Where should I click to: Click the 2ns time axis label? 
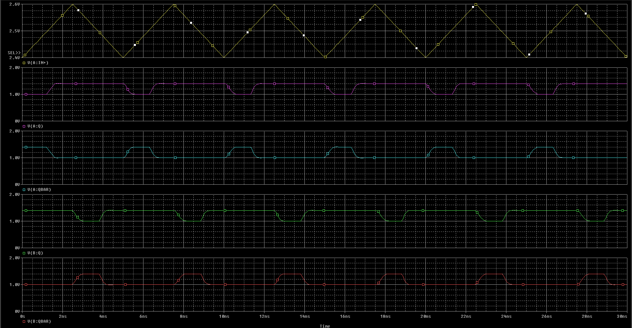[x=63, y=316]
